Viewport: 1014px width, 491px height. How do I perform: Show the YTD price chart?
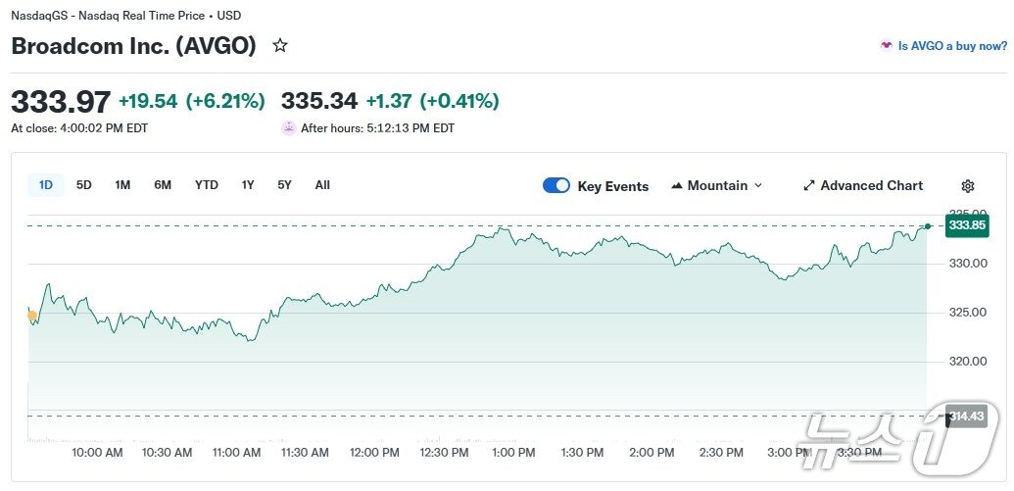(x=207, y=185)
